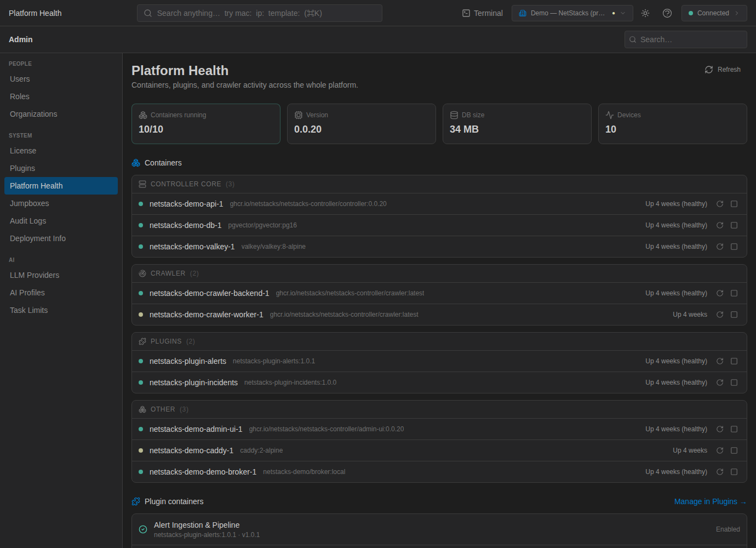Click the Terminal icon in the top bar

tap(466, 13)
